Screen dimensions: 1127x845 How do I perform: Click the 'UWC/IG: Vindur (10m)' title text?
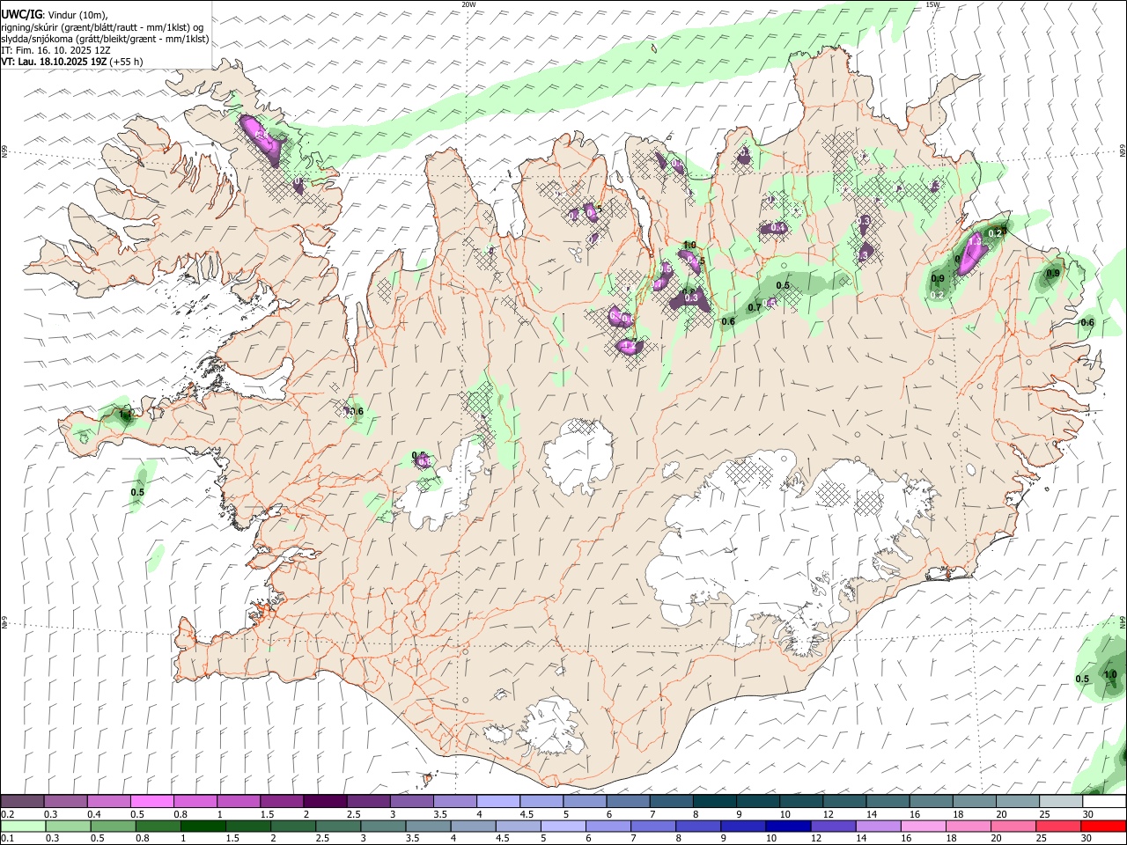point(54,15)
